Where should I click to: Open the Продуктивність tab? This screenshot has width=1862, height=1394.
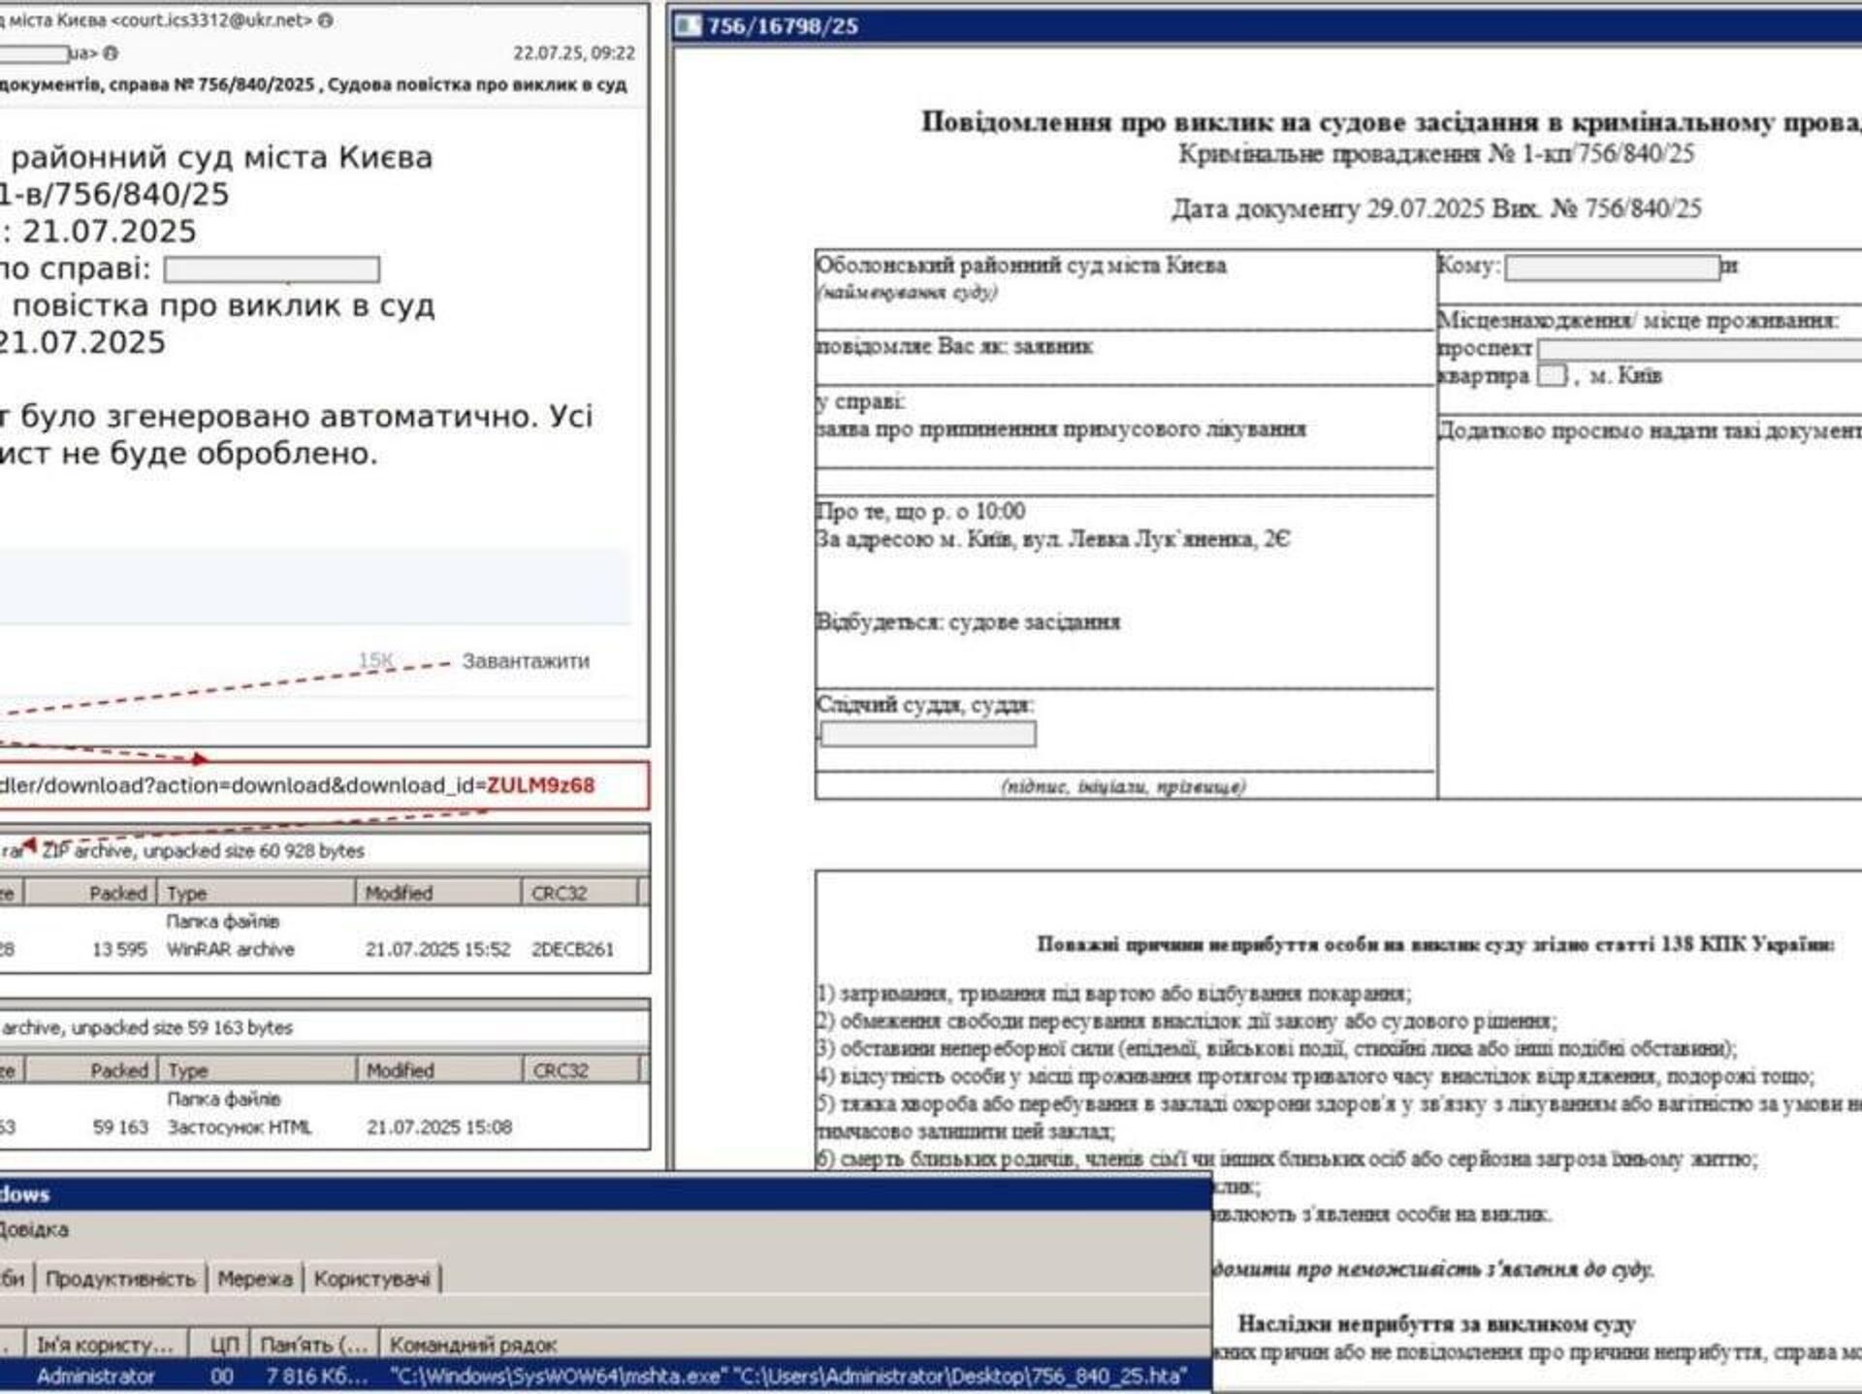coord(120,1279)
